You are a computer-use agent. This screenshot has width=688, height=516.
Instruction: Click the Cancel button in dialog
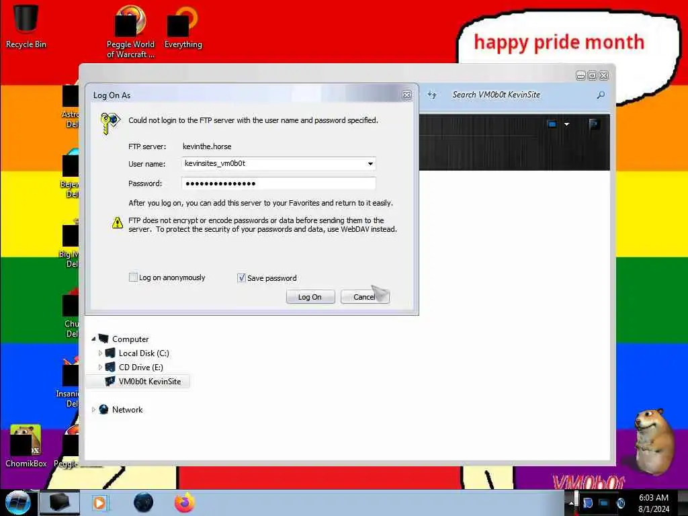[365, 297]
